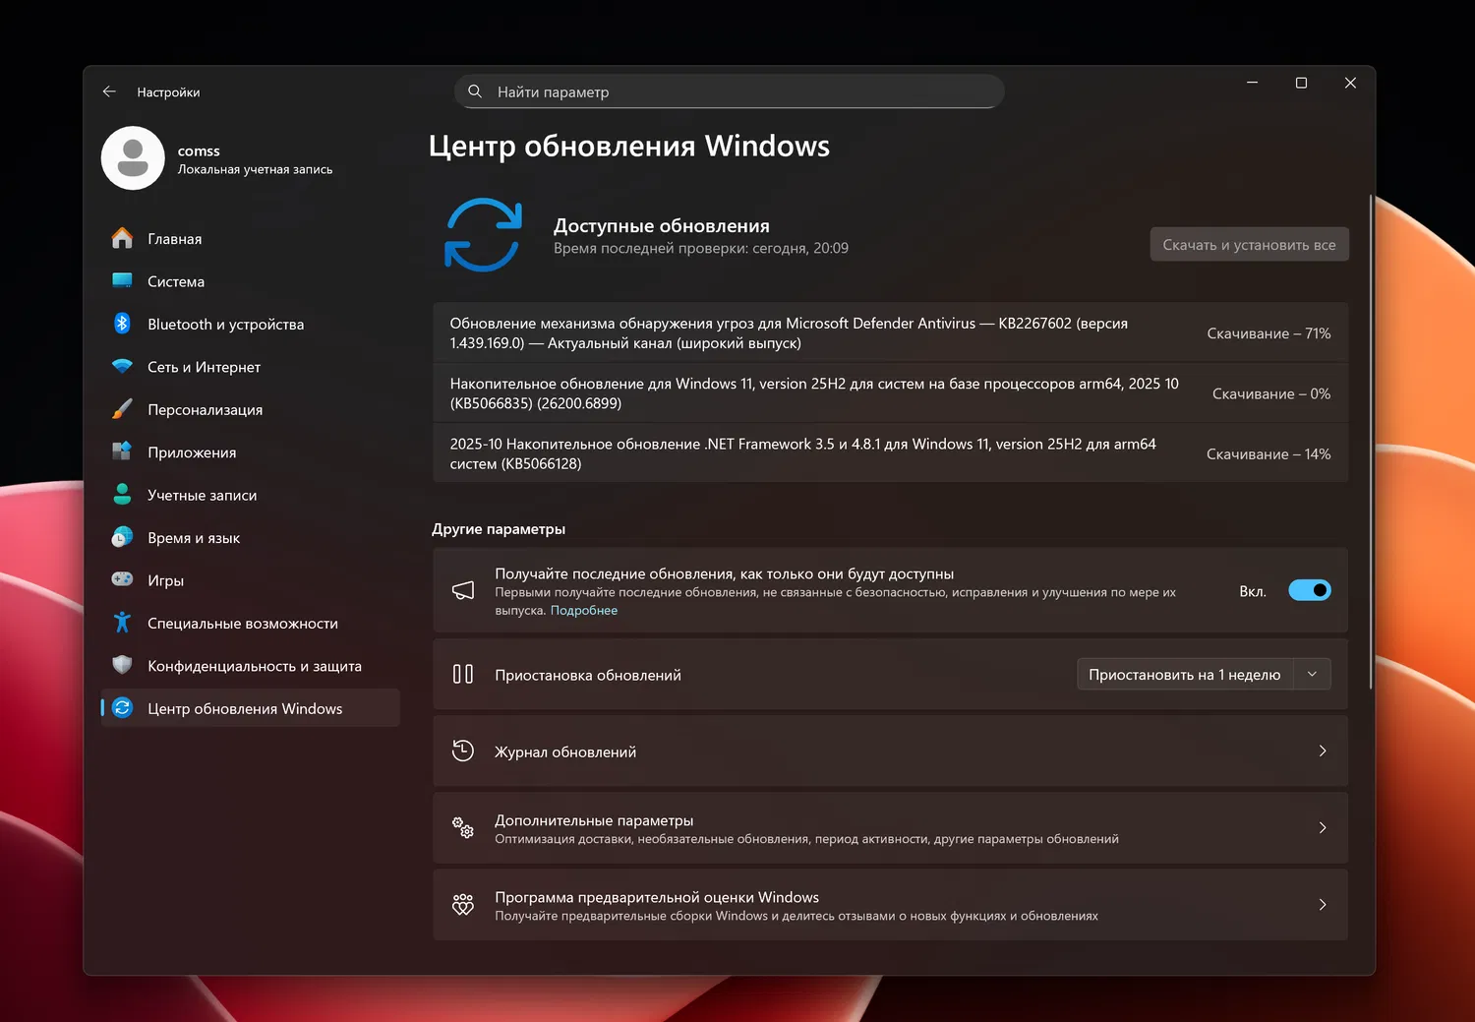Screen dimensions: 1475x1022
Task: Open the pause duration dropdown arrow
Action: pos(1312,674)
